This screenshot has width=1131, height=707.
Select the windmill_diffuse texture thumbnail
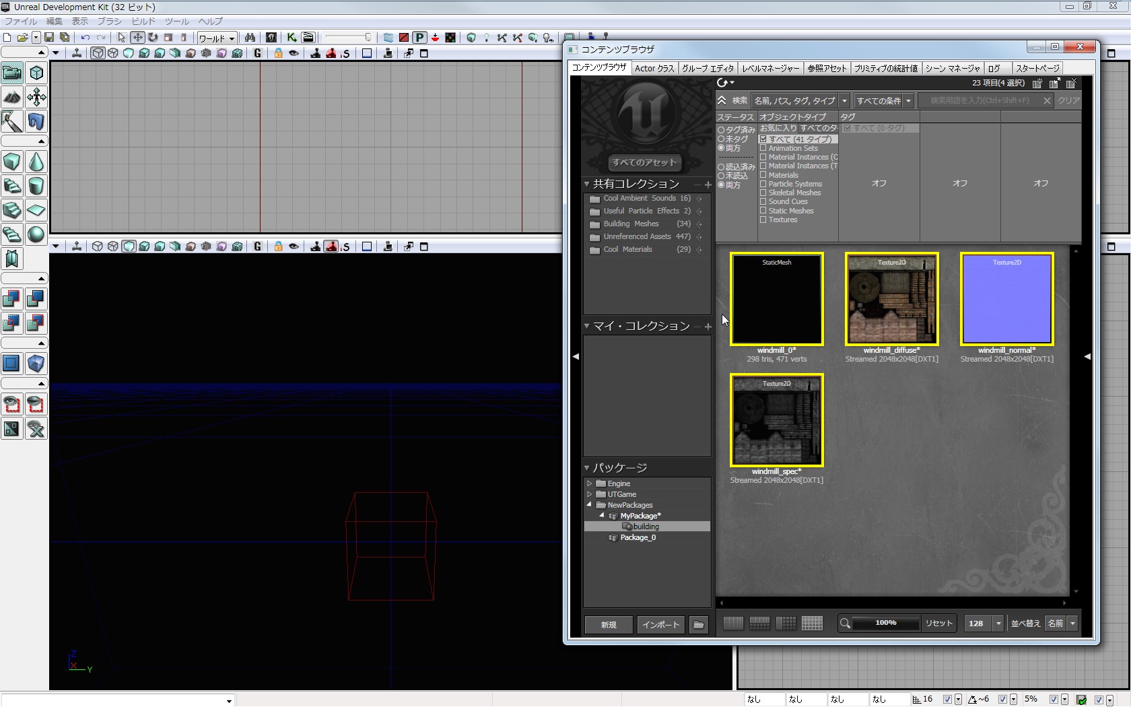click(891, 300)
